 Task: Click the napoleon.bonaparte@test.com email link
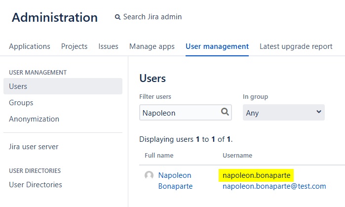(x=274, y=186)
